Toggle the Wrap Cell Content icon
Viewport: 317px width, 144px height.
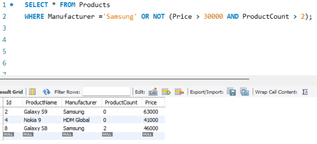pos(305,92)
